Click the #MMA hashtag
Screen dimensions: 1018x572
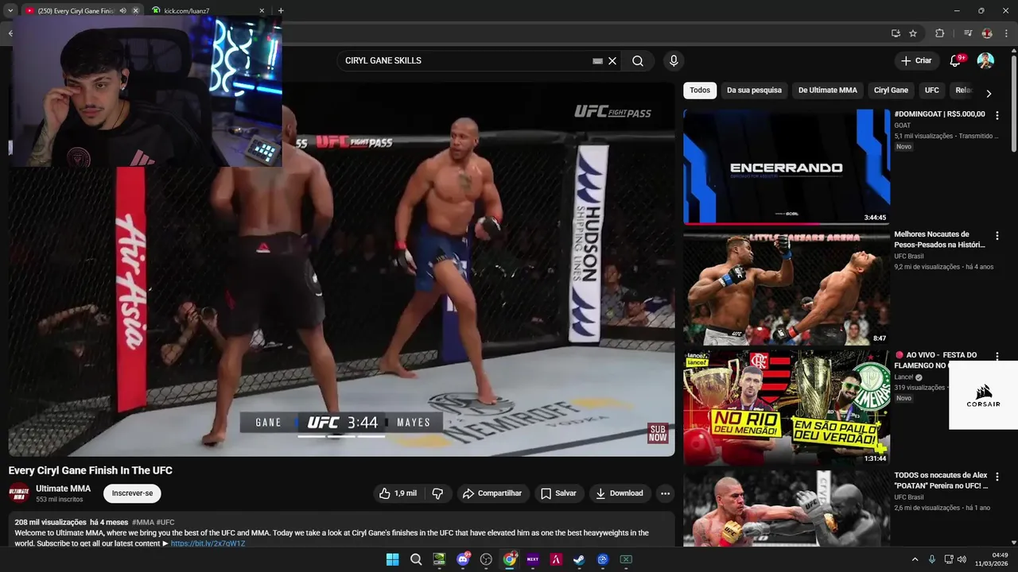[x=143, y=522]
